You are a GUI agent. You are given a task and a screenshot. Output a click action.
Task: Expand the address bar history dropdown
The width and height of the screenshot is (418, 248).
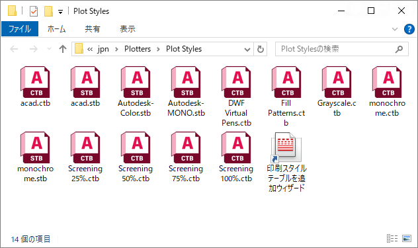click(x=247, y=50)
